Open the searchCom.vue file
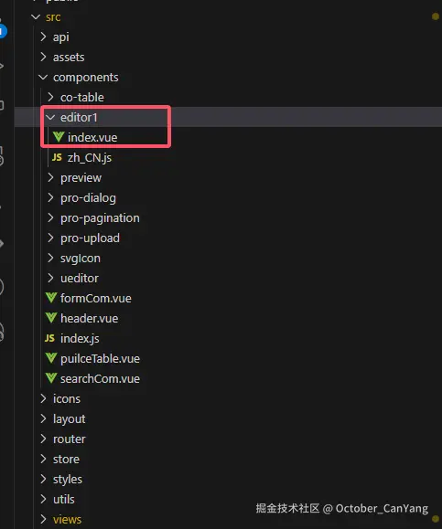The image size is (442, 529). click(100, 378)
